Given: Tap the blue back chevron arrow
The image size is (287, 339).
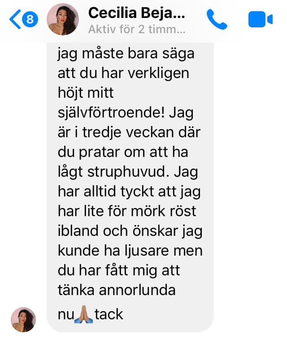Looking at the screenshot, I should pos(15,19).
